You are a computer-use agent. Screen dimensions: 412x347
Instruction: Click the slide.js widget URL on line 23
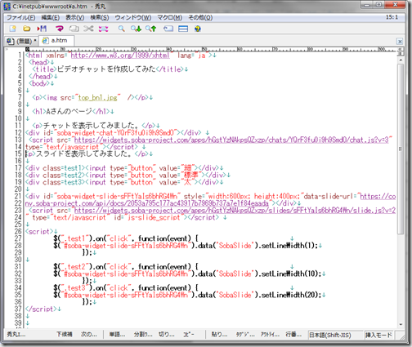tap(235, 211)
